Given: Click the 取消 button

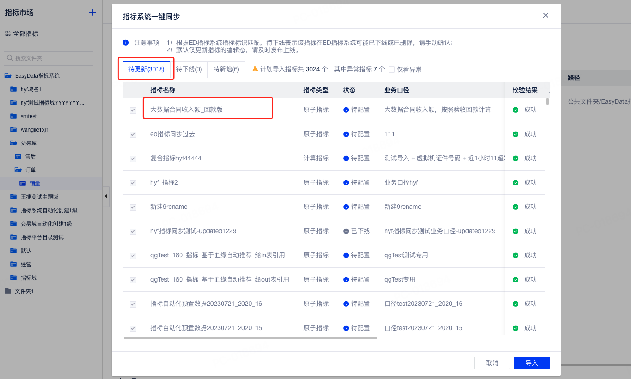Looking at the screenshot, I should (x=492, y=363).
